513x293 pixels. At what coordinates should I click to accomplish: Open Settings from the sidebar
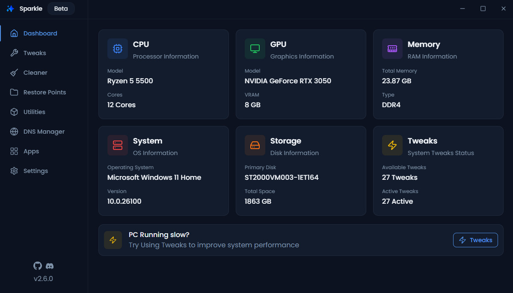tap(36, 171)
